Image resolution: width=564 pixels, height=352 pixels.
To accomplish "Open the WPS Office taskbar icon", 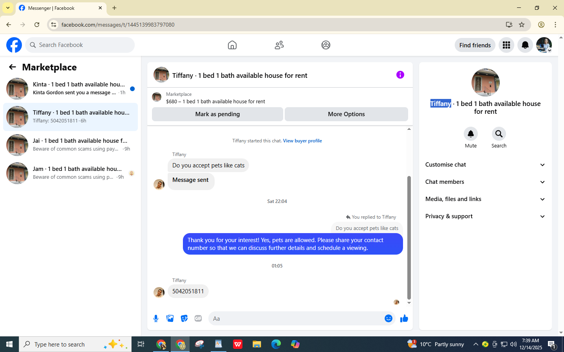I will 238,344.
